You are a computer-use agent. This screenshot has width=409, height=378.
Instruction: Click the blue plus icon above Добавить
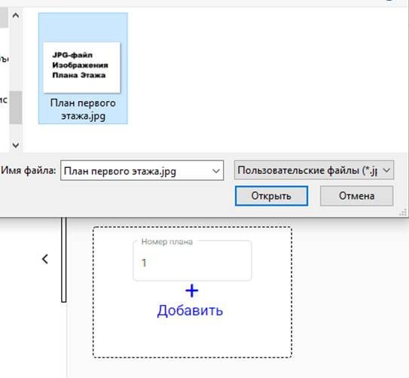192,291
